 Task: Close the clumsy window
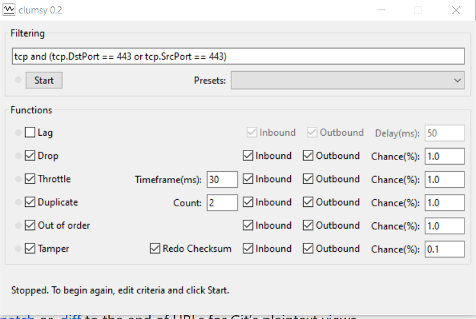[456, 10]
